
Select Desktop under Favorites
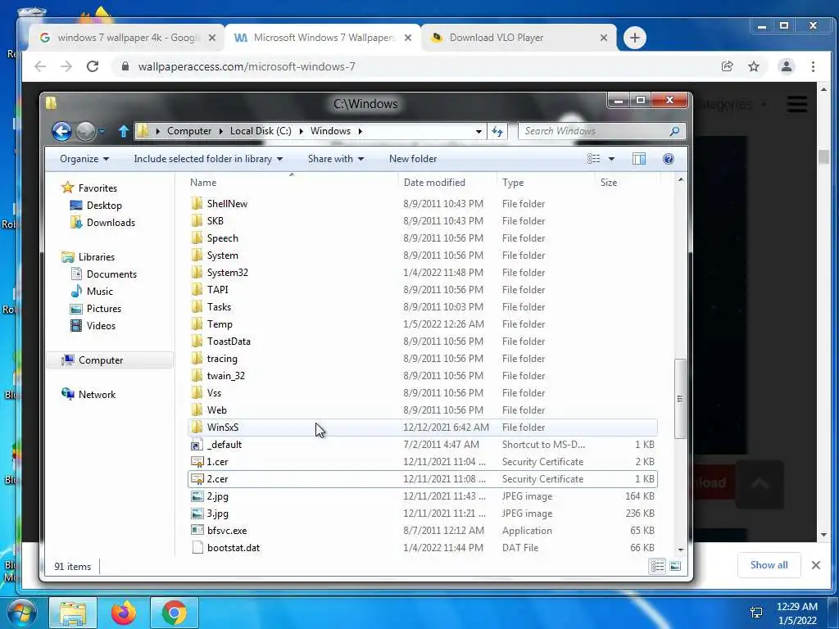[x=104, y=206]
